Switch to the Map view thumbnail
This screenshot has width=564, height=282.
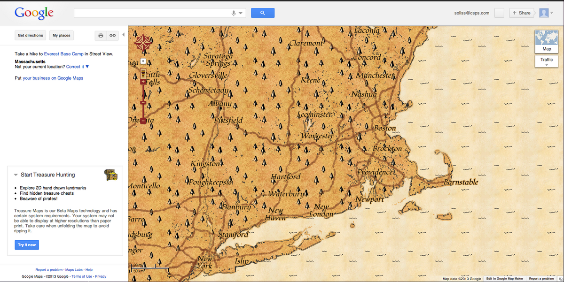tap(546, 41)
